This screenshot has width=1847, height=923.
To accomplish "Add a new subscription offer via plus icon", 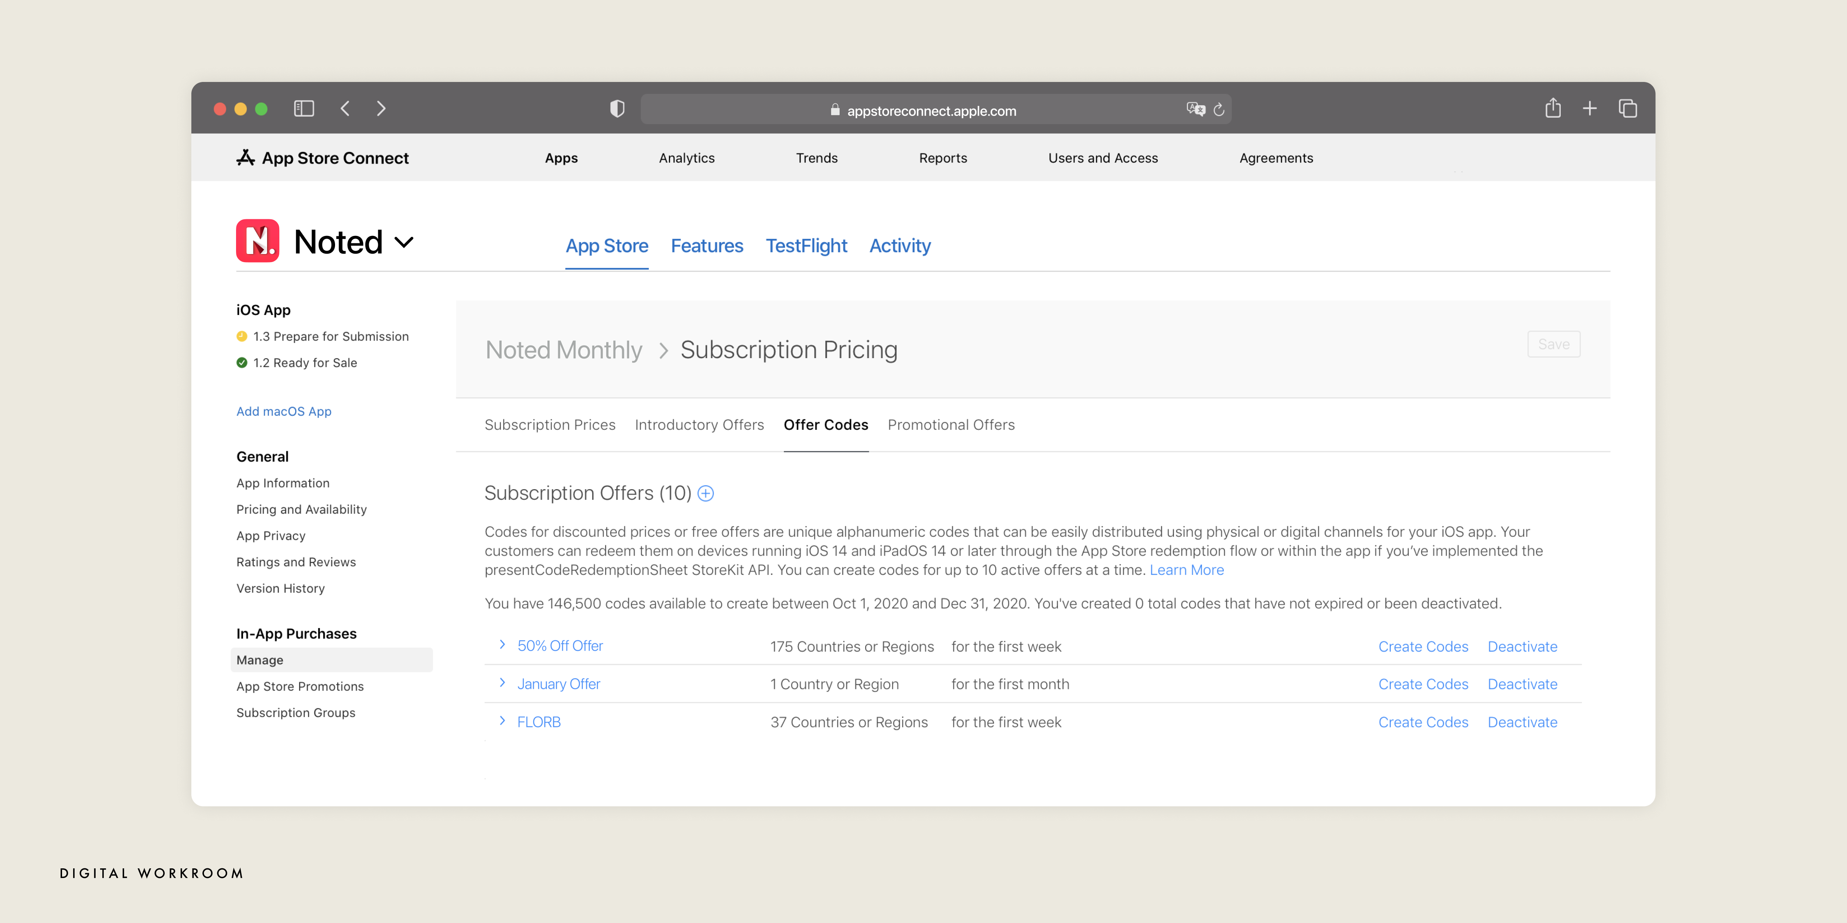I will click(706, 493).
